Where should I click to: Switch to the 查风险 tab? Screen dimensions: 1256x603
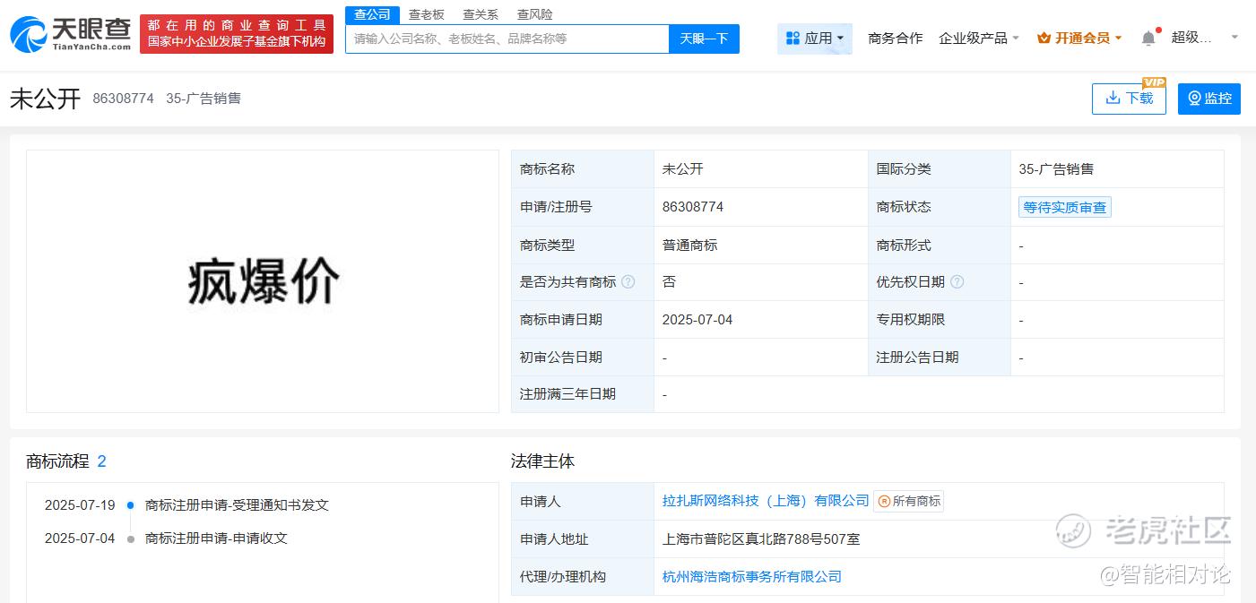pos(534,14)
